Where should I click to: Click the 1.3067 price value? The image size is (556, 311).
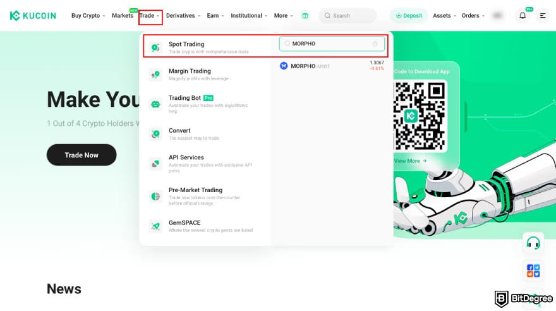(377, 63)
